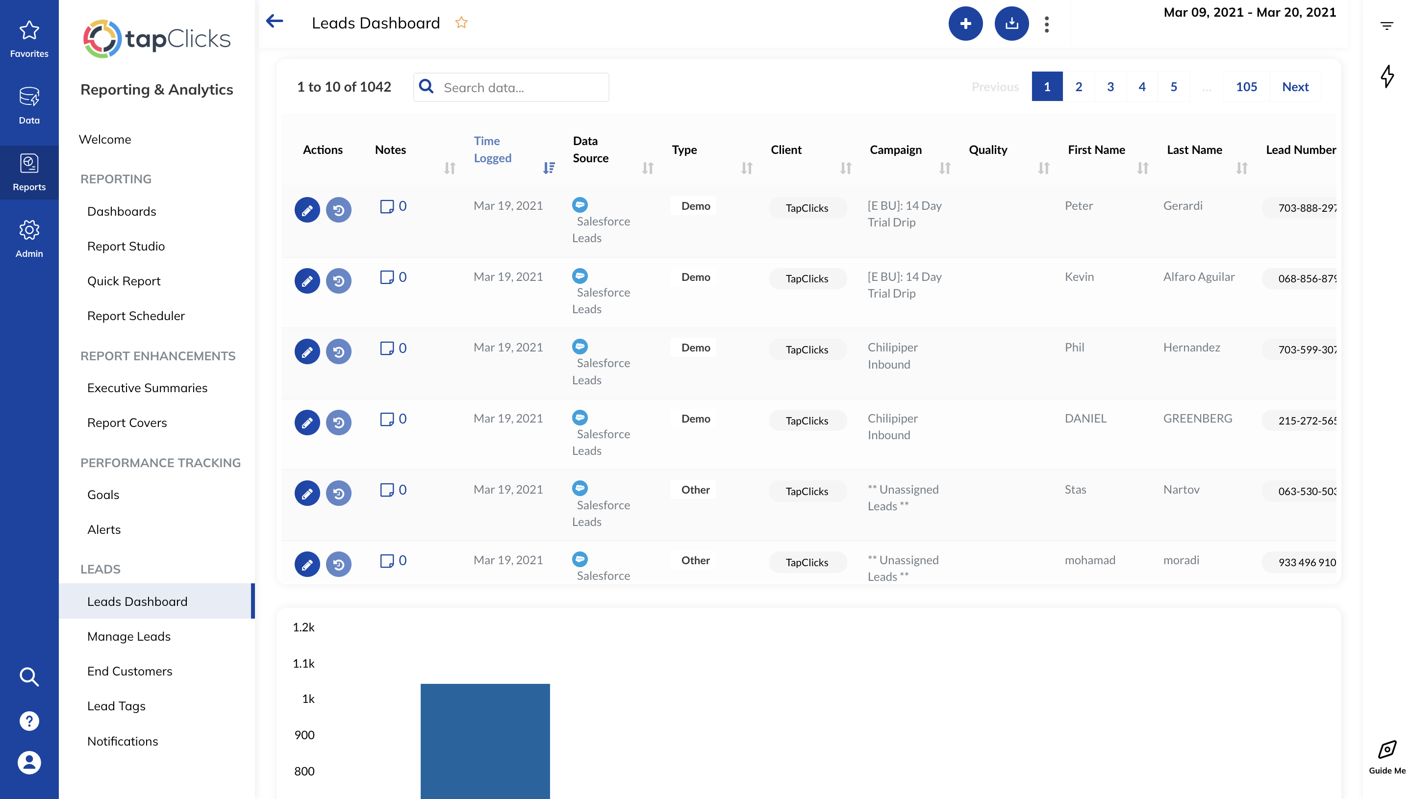Viewport: 1411px width, 799px height.
Task: Open Report Covers menu item
Action: [127, 423]
